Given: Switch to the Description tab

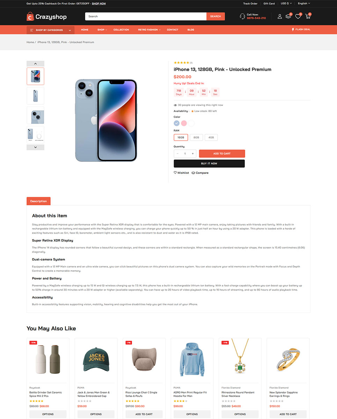Looking at the screenshot, I should pyautogui.click(x=38, y=201).
